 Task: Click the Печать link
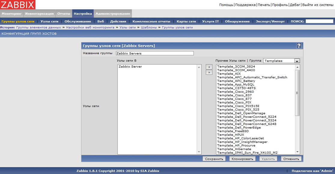tap(264, 5)
